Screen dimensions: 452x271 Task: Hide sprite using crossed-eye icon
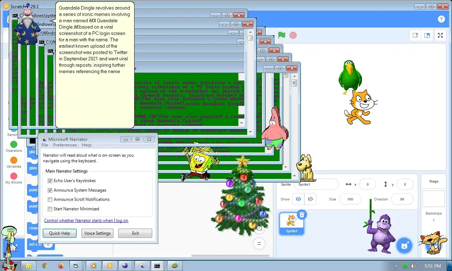[x=310, y=199]
